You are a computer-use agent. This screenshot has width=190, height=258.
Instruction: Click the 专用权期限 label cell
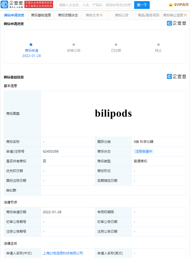(113, 212)
